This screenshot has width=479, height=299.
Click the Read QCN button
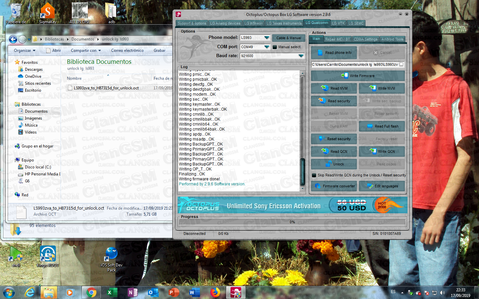[334, 151]
